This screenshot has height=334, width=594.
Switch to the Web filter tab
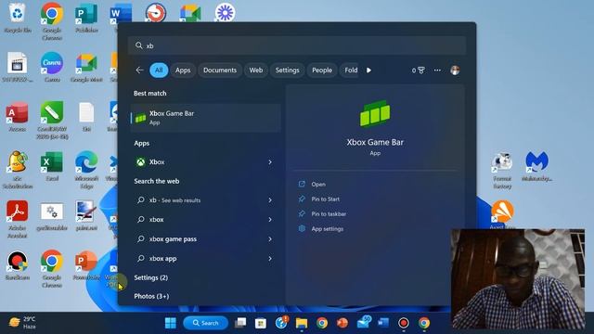(256, 71)
